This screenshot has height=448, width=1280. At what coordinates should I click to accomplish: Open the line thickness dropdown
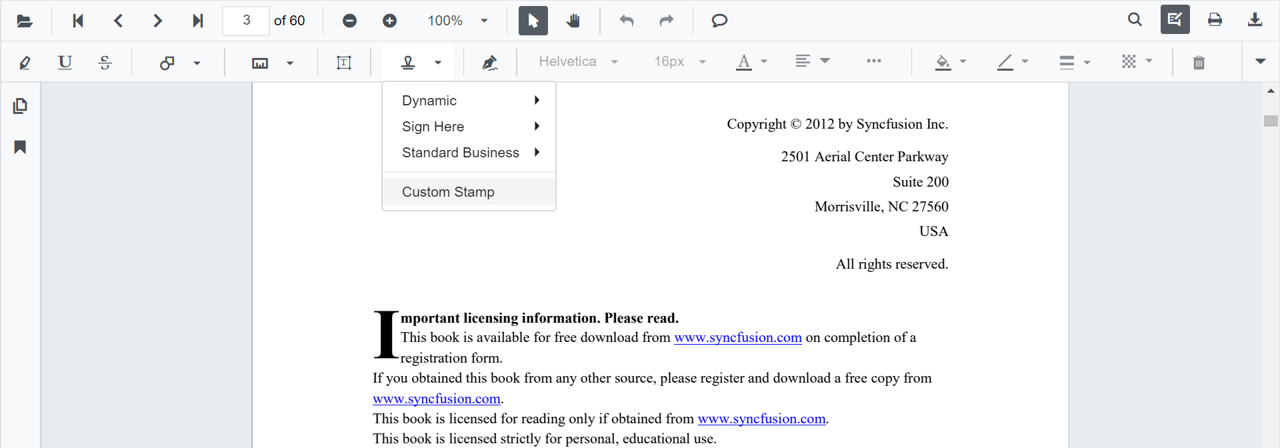click(x=1075, y=62)
